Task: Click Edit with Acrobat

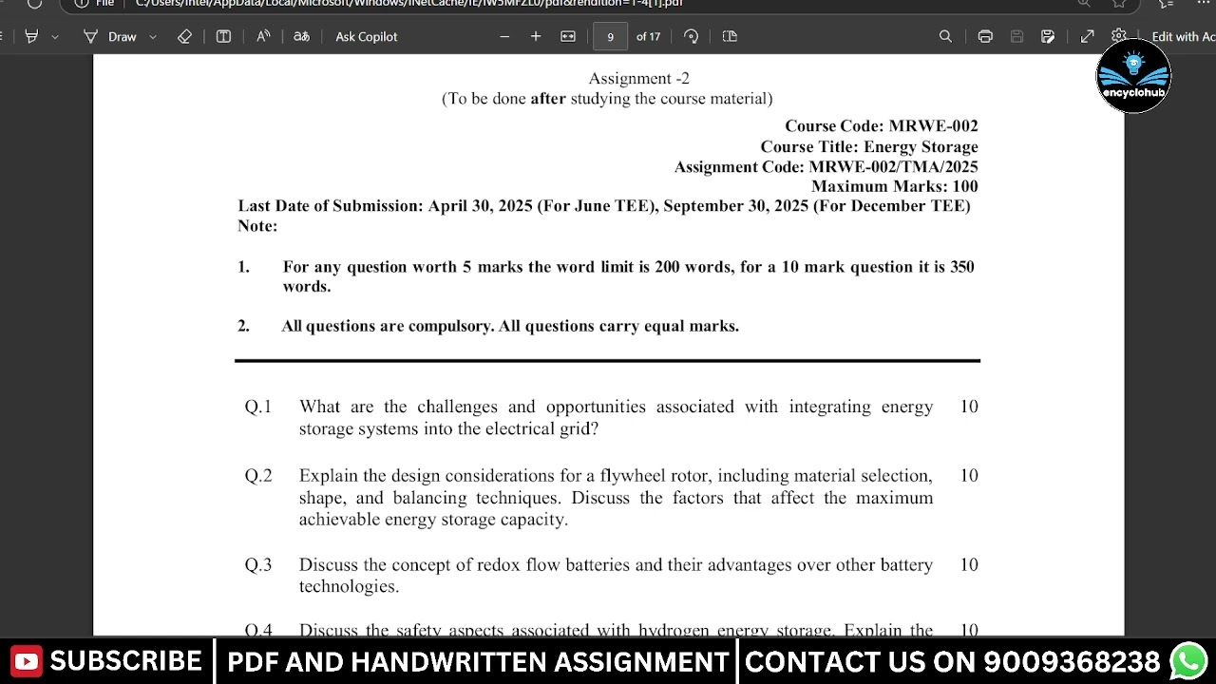Action: pos(1183,36)
